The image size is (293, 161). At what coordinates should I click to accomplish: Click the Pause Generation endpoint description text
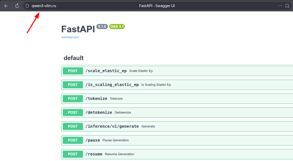click(x=116, y=140)
